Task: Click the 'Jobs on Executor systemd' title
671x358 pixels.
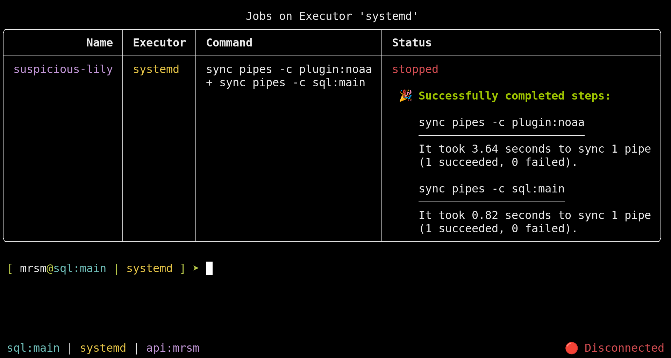Action: pyautogui.click(x=332, y=16)
